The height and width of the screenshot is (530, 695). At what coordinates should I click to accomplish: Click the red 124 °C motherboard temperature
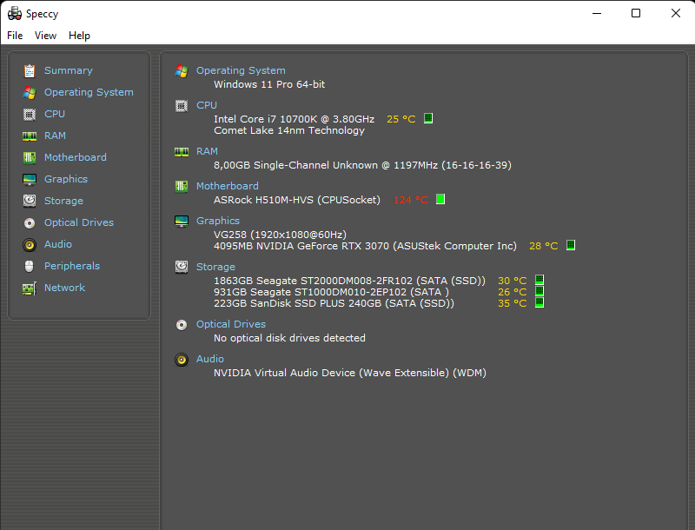coord(410,200)
